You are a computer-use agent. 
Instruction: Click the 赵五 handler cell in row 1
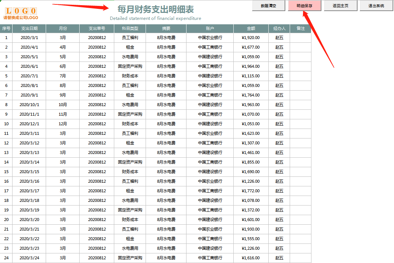point(279,38)
